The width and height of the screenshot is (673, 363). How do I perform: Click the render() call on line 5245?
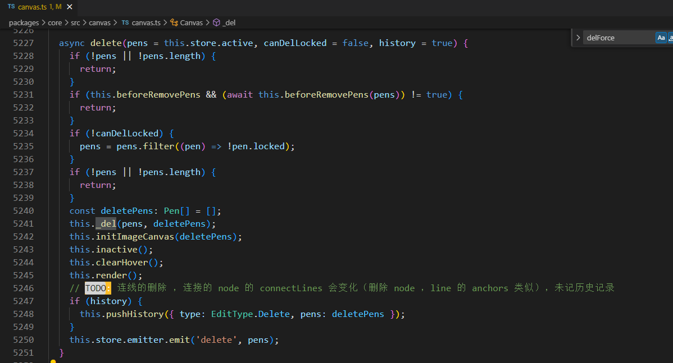(x=116, y=275)
